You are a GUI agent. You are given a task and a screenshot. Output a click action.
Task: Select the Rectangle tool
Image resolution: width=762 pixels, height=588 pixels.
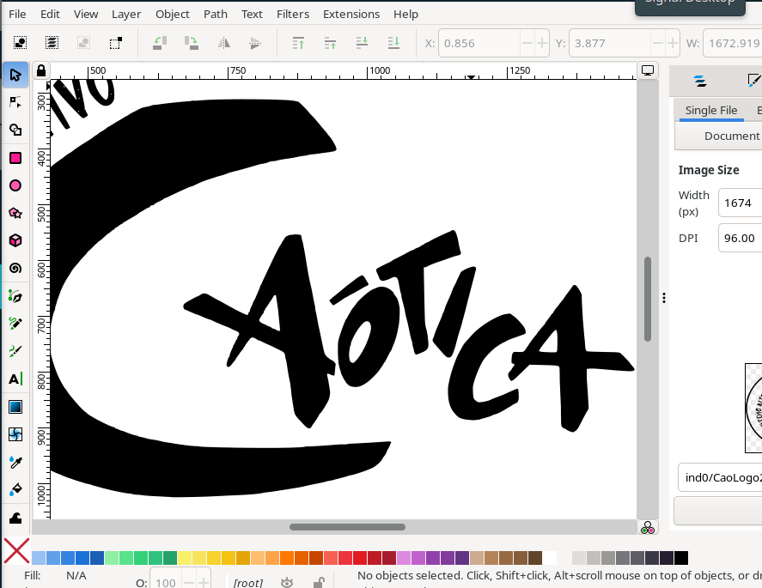(x=15, y=158)
